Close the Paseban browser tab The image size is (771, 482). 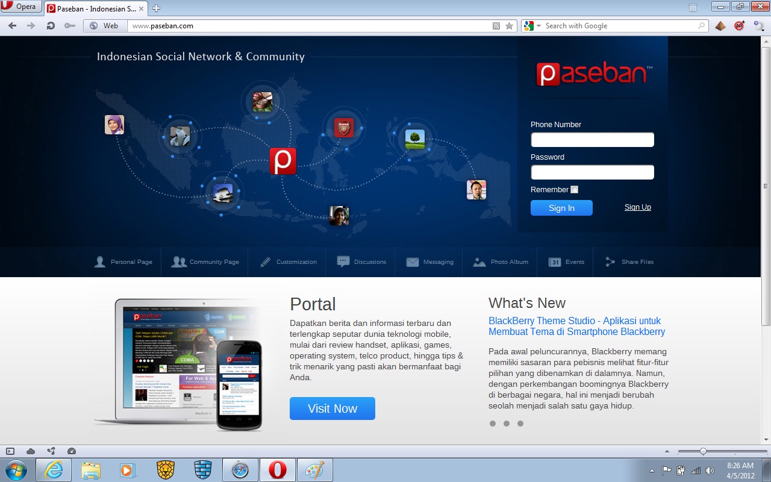click(x=142, y=8)
